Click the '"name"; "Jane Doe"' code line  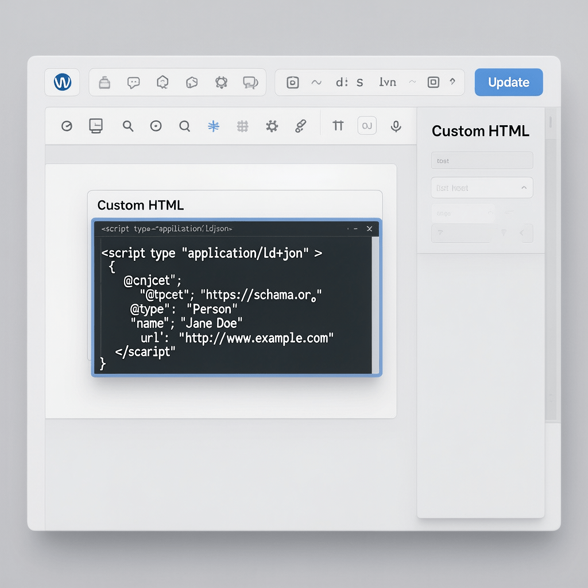[187, 323]
